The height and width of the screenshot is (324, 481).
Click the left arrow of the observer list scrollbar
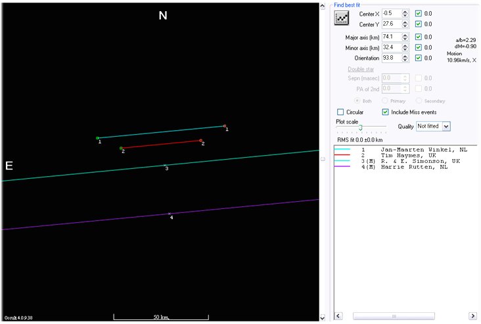[339, 316]
